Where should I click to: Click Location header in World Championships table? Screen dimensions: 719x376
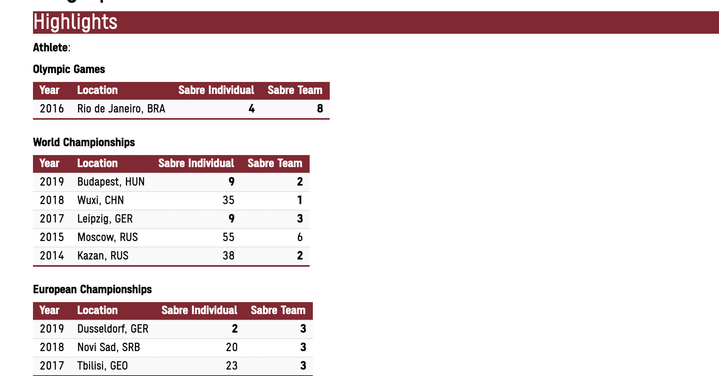97,163
